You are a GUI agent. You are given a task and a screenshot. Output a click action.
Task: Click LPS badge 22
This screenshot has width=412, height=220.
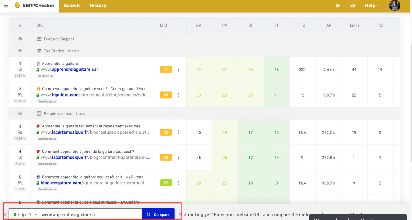click(166, 183)
